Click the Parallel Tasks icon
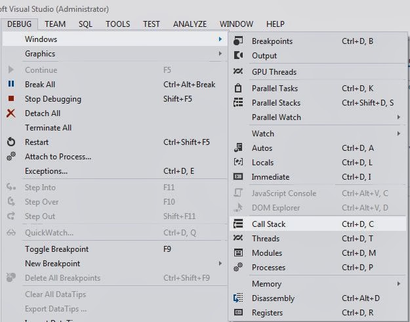Screen dimensions: 410x322 [x=238, y=88]
